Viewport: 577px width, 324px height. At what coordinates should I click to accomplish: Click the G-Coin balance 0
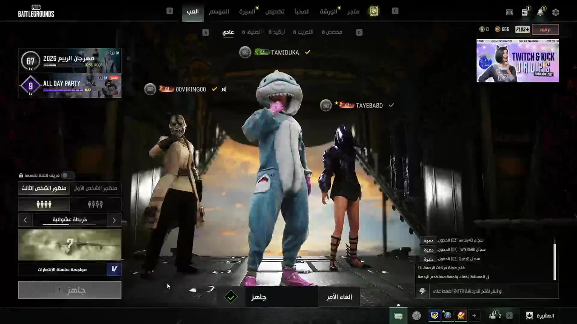click(484, 29)
